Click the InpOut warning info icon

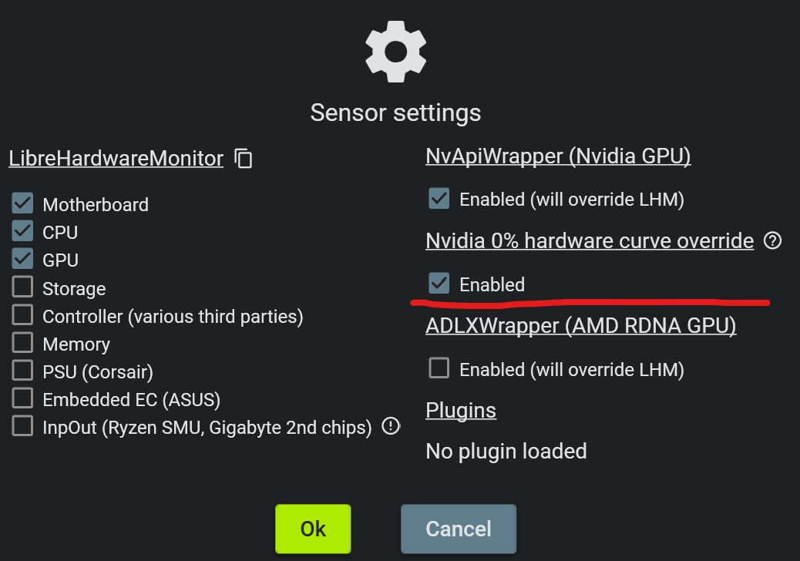[392, 425]
